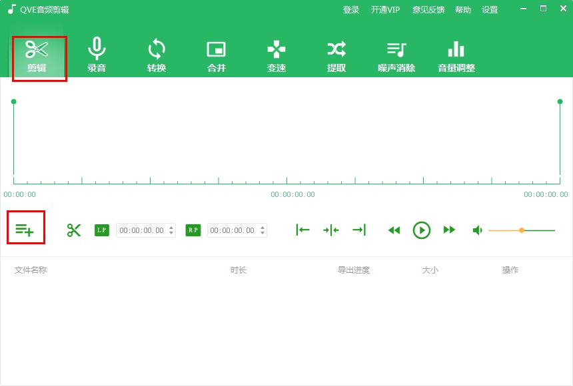Screen dimensions: 573x386
Task: Open the 合并 merge tool
Action: (216, 55)
